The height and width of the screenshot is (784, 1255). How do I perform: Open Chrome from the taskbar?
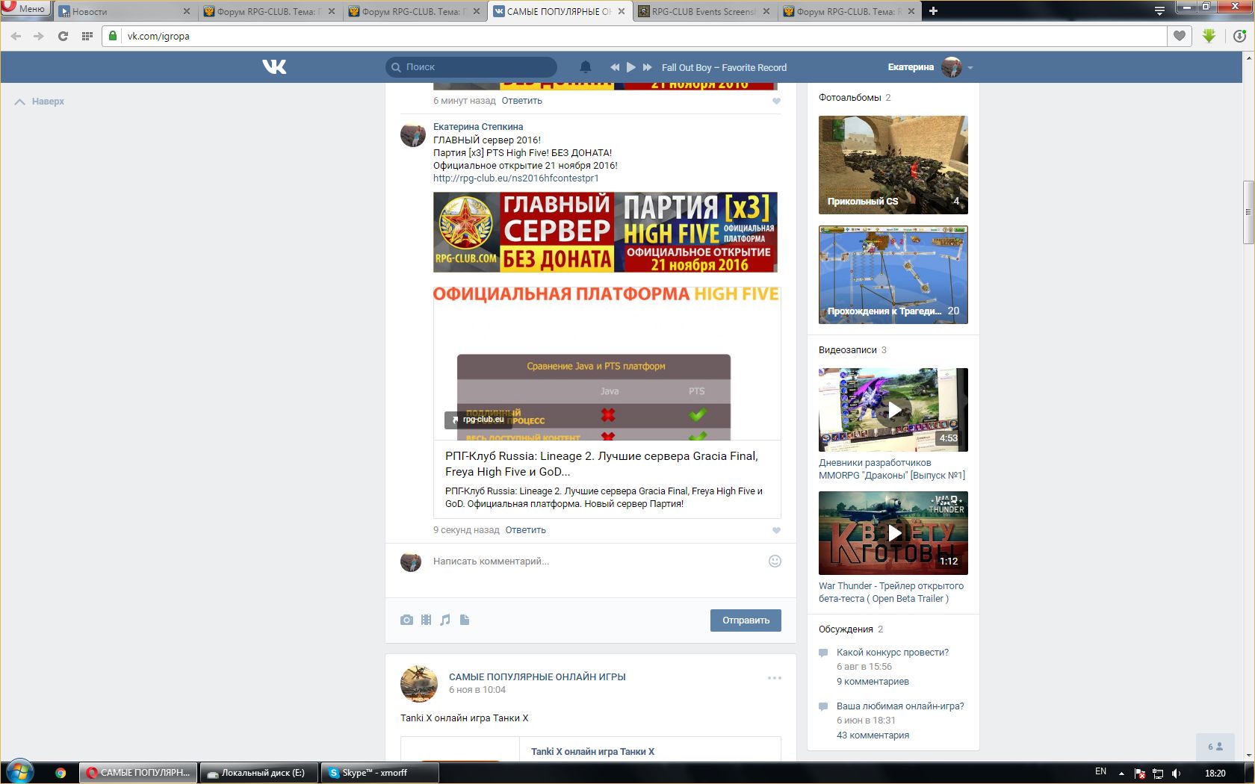61,773
